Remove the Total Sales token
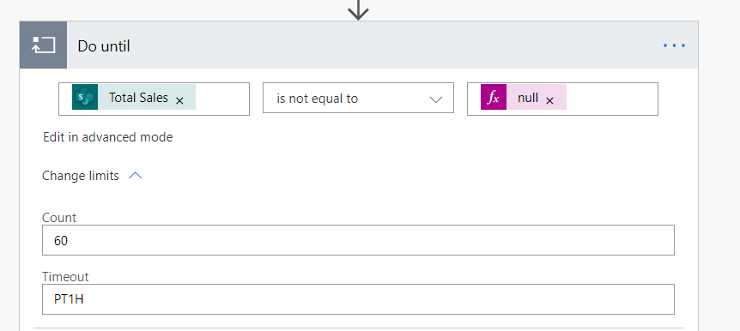The height and width of the screenshot is (331, 740). tap(179, 100)
